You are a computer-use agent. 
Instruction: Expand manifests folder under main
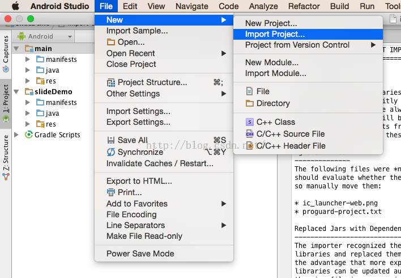click(x=27, y=59)
